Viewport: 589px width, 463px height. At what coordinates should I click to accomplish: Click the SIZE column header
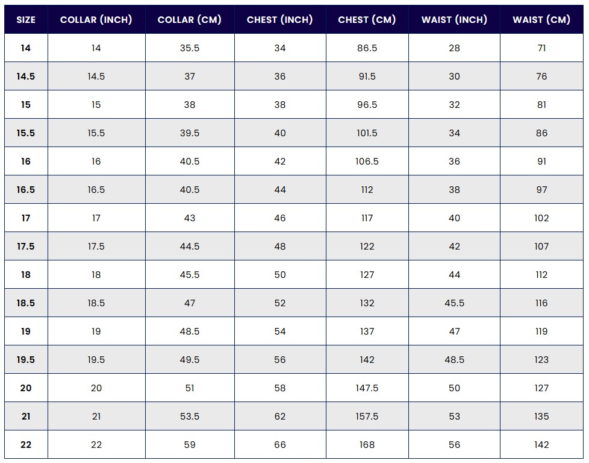26,19
